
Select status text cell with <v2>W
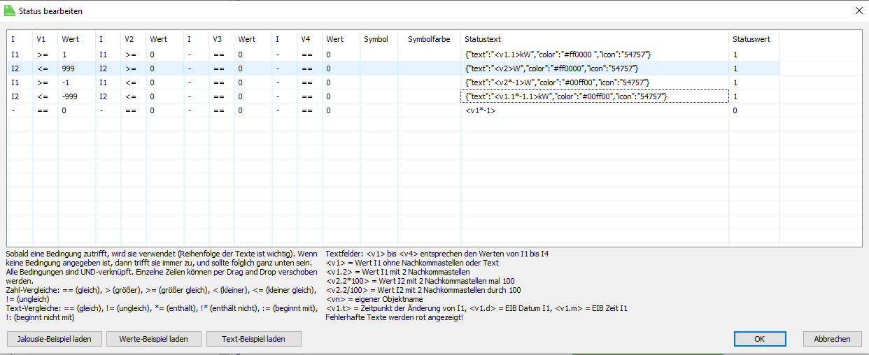point(551,68)
